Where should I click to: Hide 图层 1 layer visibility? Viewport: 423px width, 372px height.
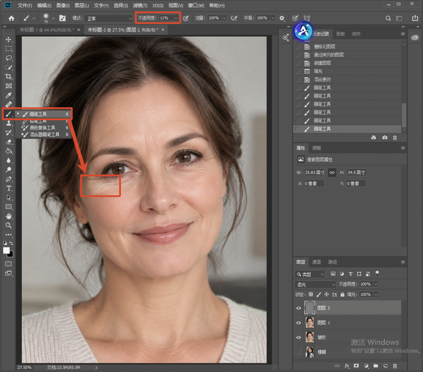tap(298, 323)
